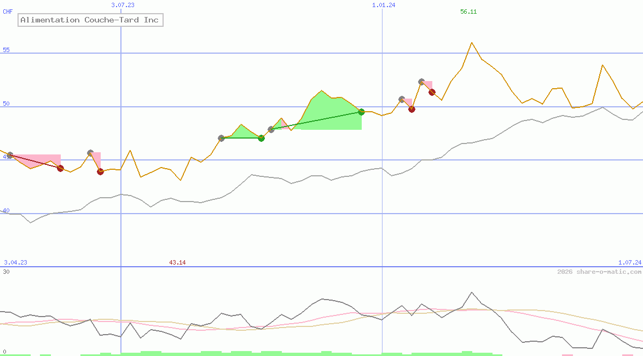This screenshot has height=356, width=643.
Task: Select the rightmost green exit dot near 1.01.24
Action: [x=361, y=112]
